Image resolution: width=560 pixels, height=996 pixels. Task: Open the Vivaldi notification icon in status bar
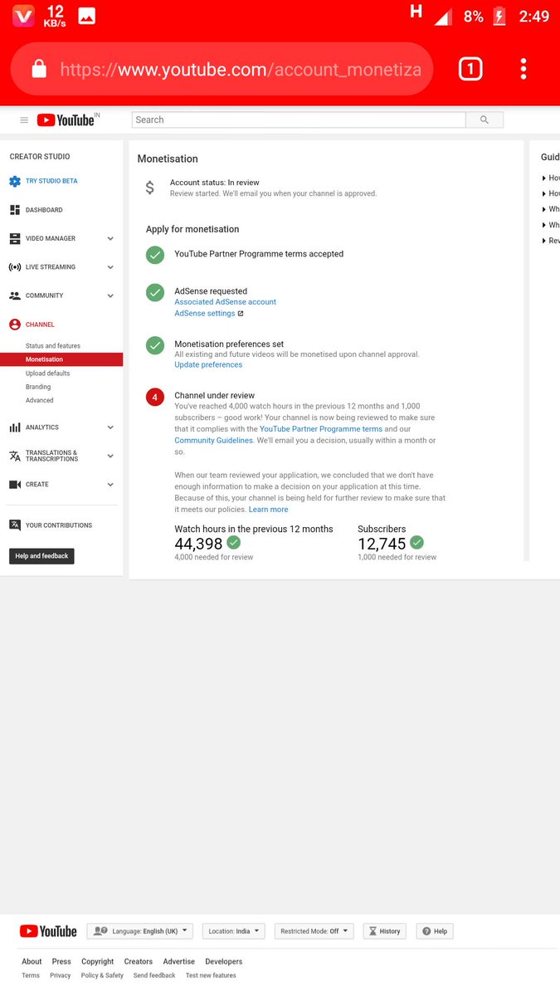point(23,15)
